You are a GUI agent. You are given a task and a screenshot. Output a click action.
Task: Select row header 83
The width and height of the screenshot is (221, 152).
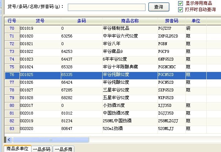[x=12, y=129]
